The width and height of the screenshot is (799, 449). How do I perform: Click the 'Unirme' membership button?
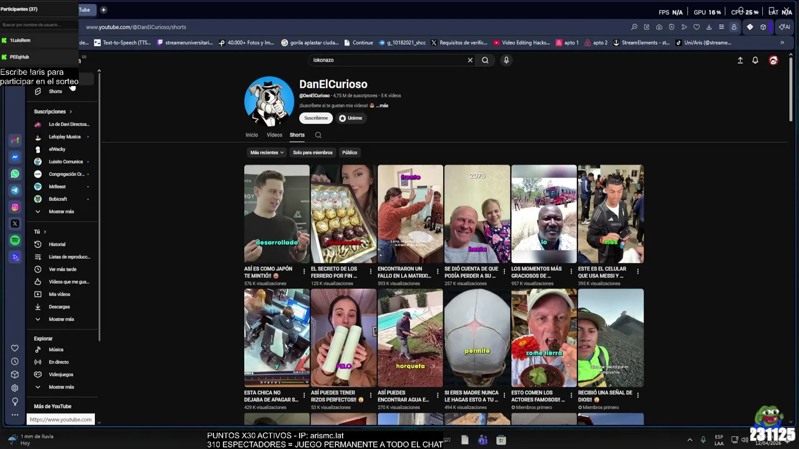click(351, 118)
